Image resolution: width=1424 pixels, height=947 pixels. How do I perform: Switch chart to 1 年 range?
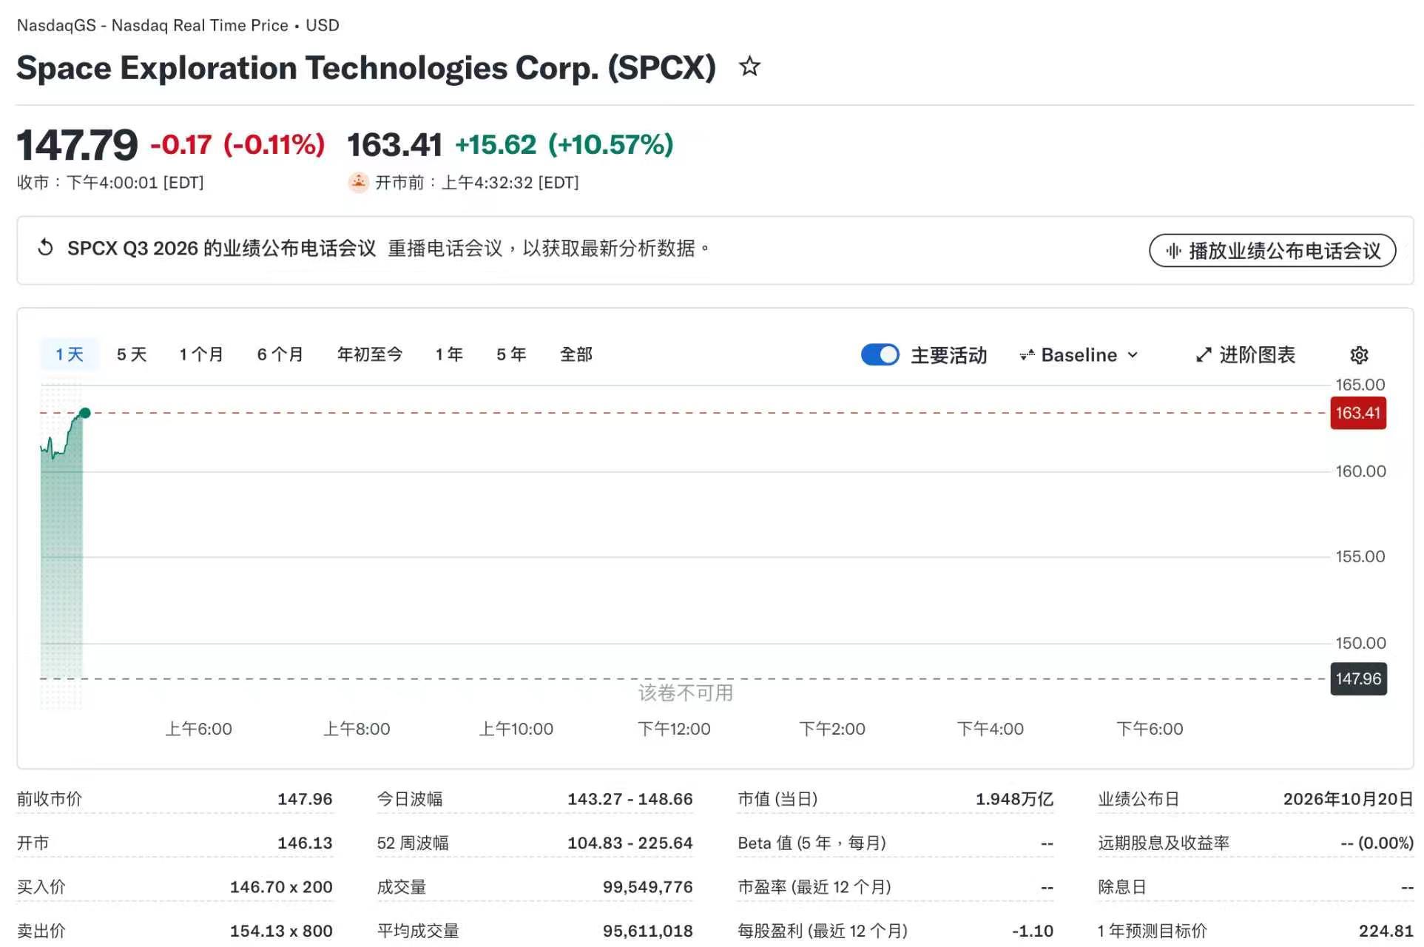tap(449, 354)
